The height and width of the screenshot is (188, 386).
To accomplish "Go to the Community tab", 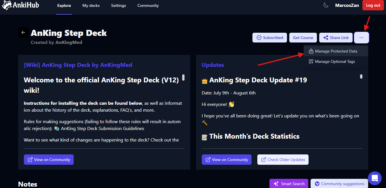I will [x=148, y=5].
